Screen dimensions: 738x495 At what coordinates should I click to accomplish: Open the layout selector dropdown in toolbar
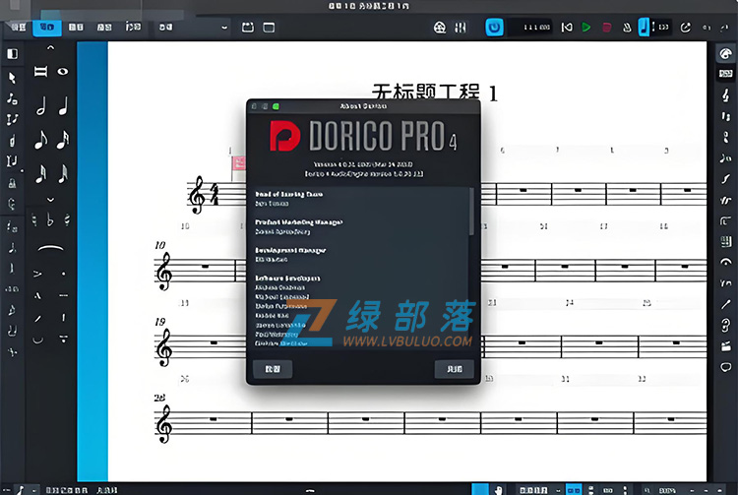[x=194, y=28]
